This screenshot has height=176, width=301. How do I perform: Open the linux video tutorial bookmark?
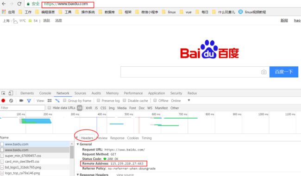point(252,12)
